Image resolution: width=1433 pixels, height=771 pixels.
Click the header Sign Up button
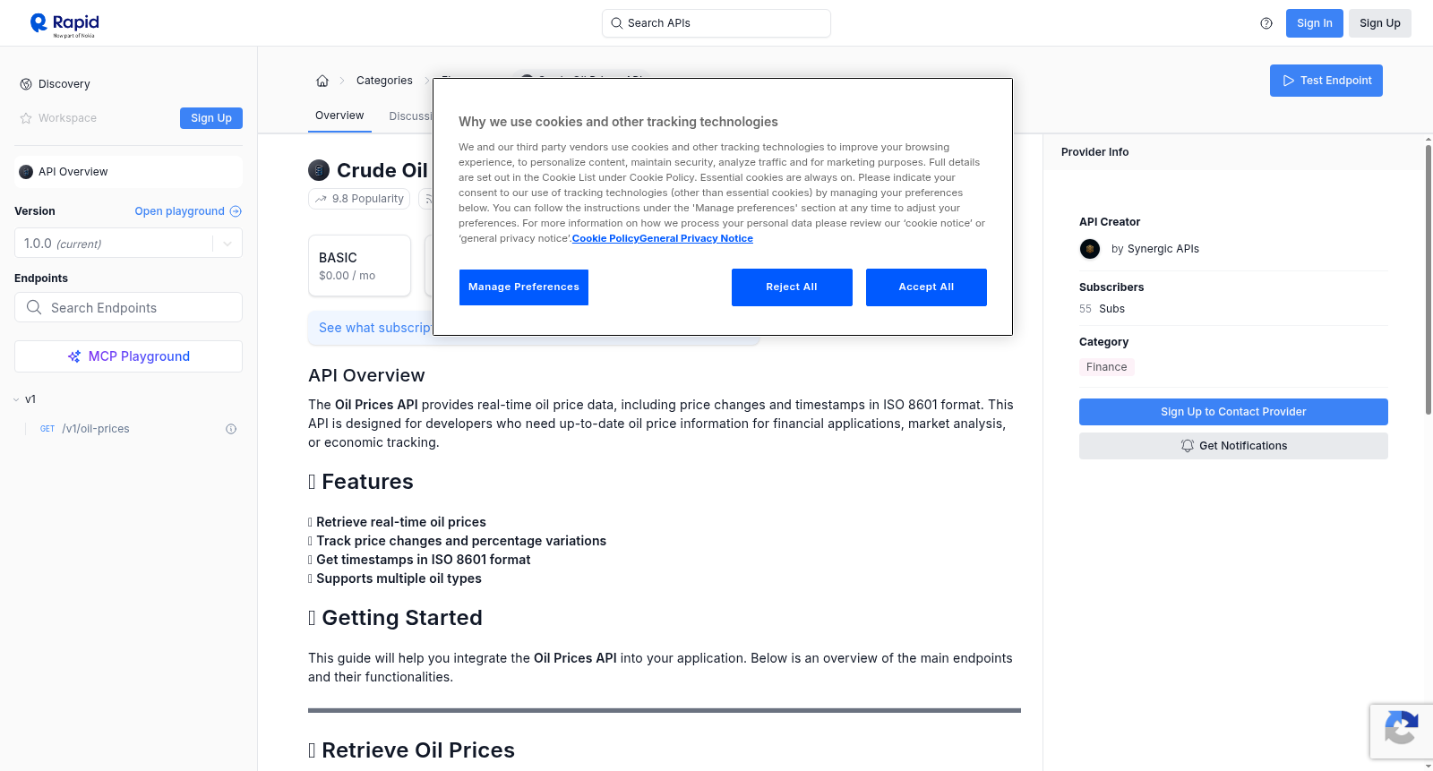pyautogui.click(x=1379, y=23)
